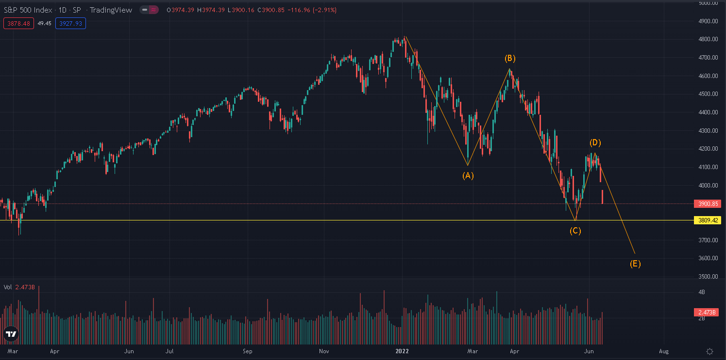Click the SP exchange label

point(77,10)
